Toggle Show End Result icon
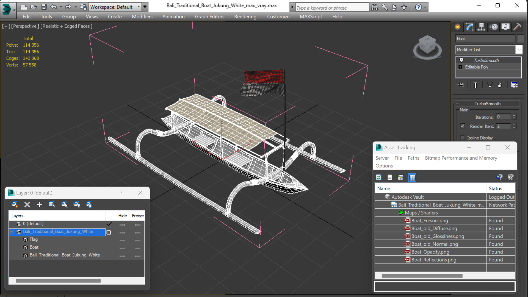Image resolution: width=528 pixels, height=297 pixels. coord(475,85)
